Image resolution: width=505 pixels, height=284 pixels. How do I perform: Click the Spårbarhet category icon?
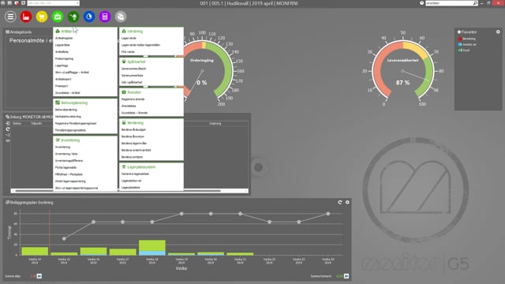(x=124, y=62)
